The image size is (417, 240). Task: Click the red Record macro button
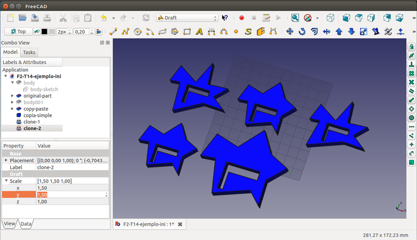click(x=242, y=18)
